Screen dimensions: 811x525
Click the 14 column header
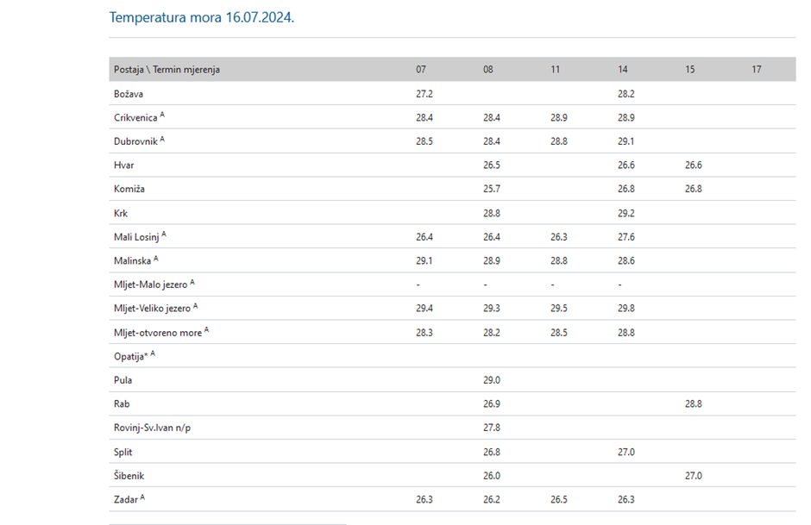[x=623, y=70]
